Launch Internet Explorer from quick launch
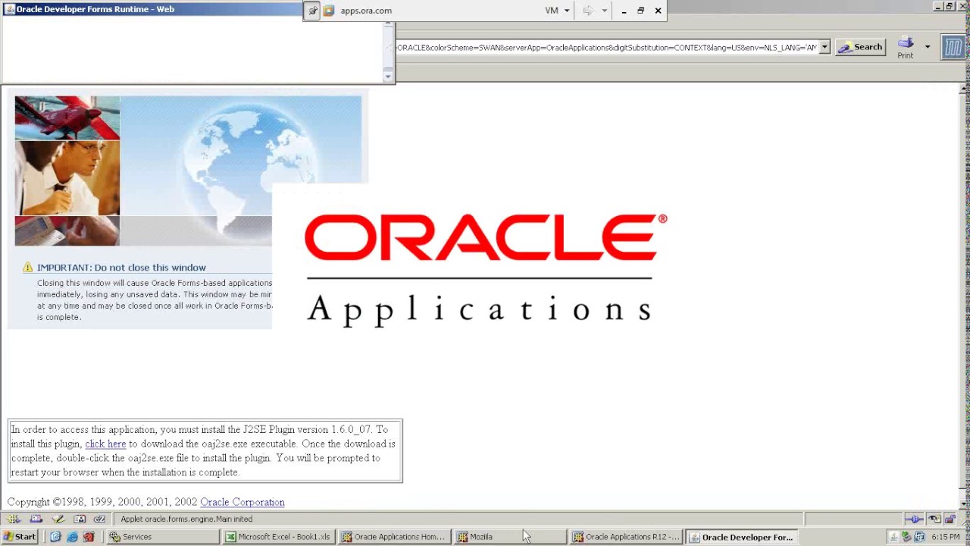The width and height of the screenshot is (970, 546). pos(72,537)
